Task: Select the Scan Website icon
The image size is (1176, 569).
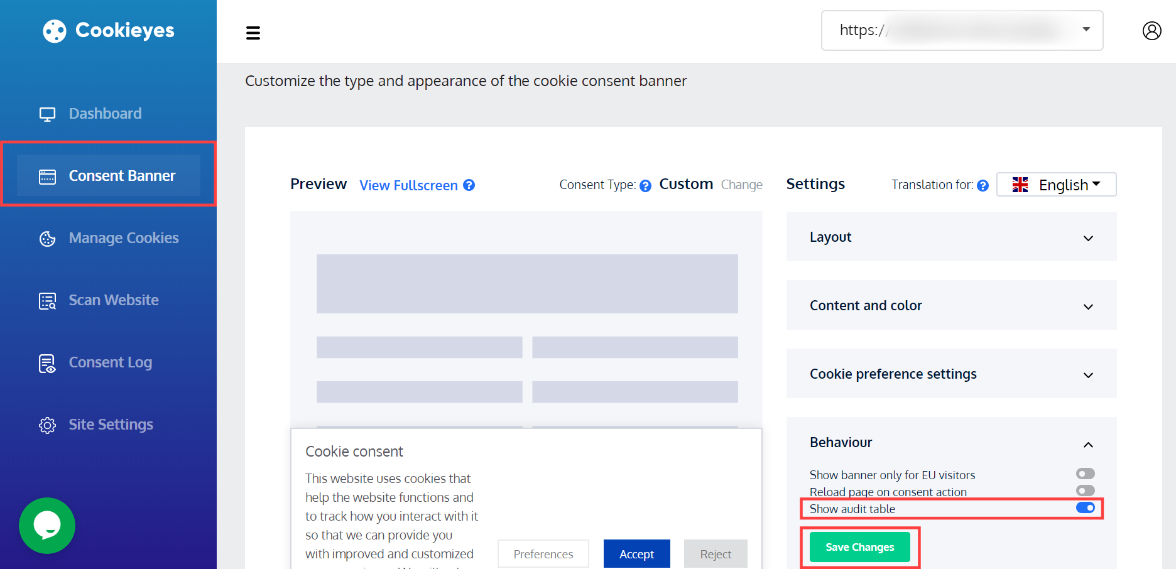Action: point(47,300)
